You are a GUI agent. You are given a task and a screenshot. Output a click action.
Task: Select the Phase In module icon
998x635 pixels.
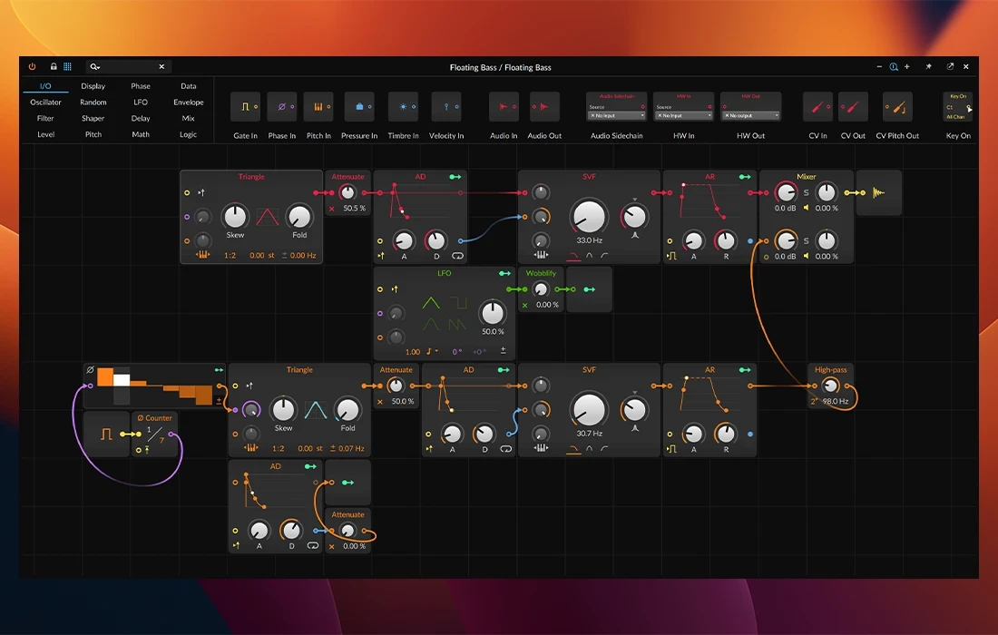(x=282, y=106)
